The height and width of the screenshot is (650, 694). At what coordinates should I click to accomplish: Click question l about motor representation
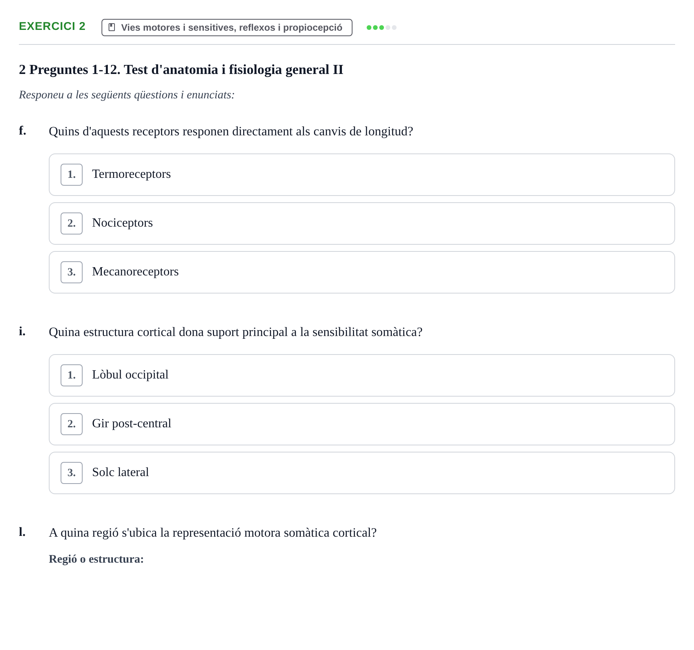coord(212,533)
